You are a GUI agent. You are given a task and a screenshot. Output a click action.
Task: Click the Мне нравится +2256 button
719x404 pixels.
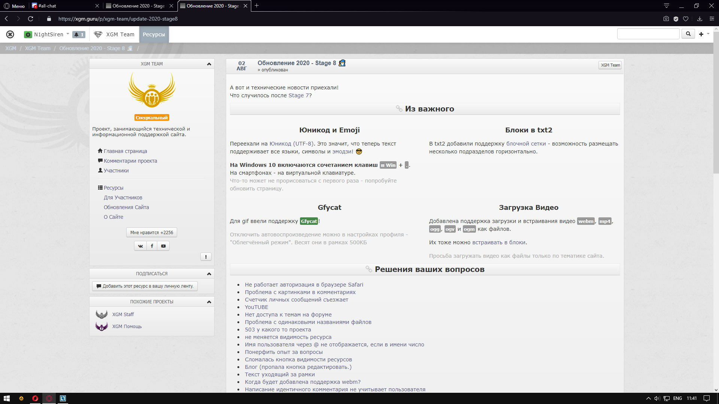click(x=151, y=232)
